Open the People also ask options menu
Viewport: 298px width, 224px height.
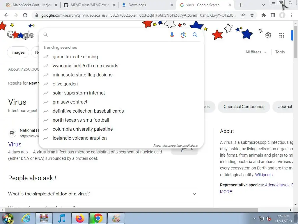point(56,178)
